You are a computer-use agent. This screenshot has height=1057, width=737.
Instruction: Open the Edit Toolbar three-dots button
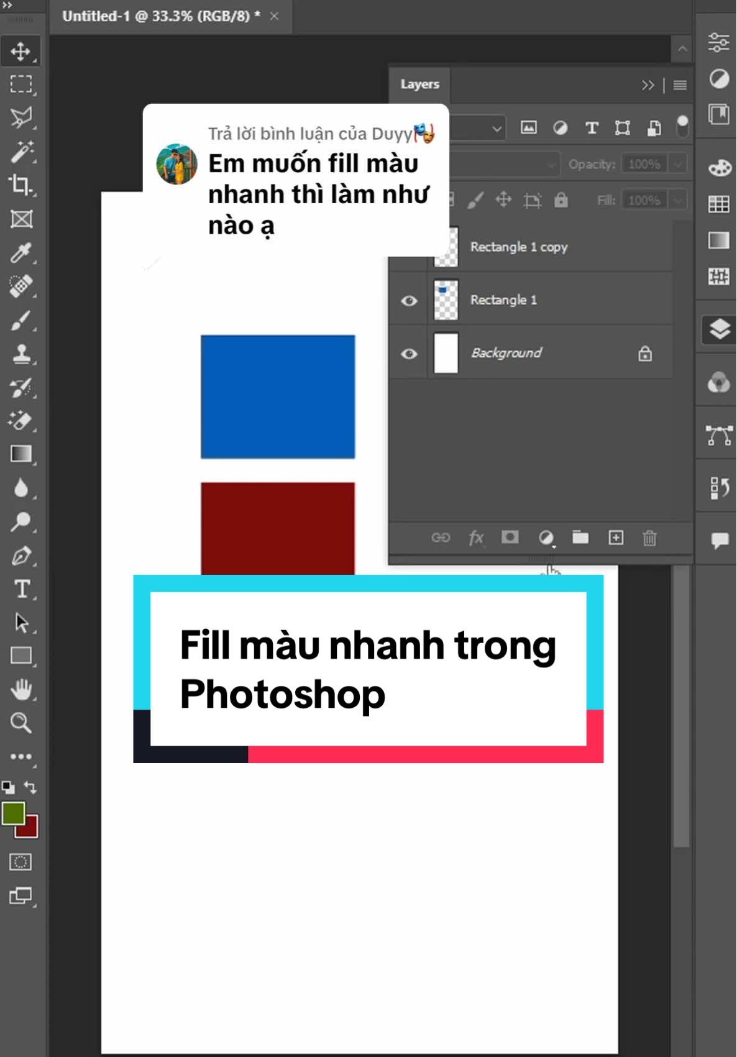[21, 756]
